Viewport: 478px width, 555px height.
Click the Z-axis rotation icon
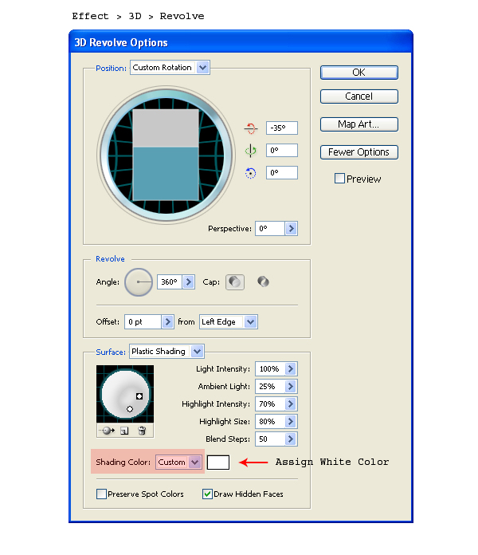[x=250, y=173]
